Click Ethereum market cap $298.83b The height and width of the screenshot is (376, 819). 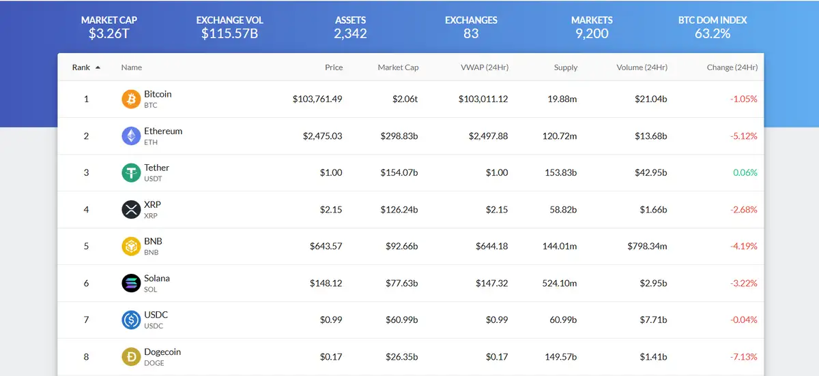click(x=399, y=136)
